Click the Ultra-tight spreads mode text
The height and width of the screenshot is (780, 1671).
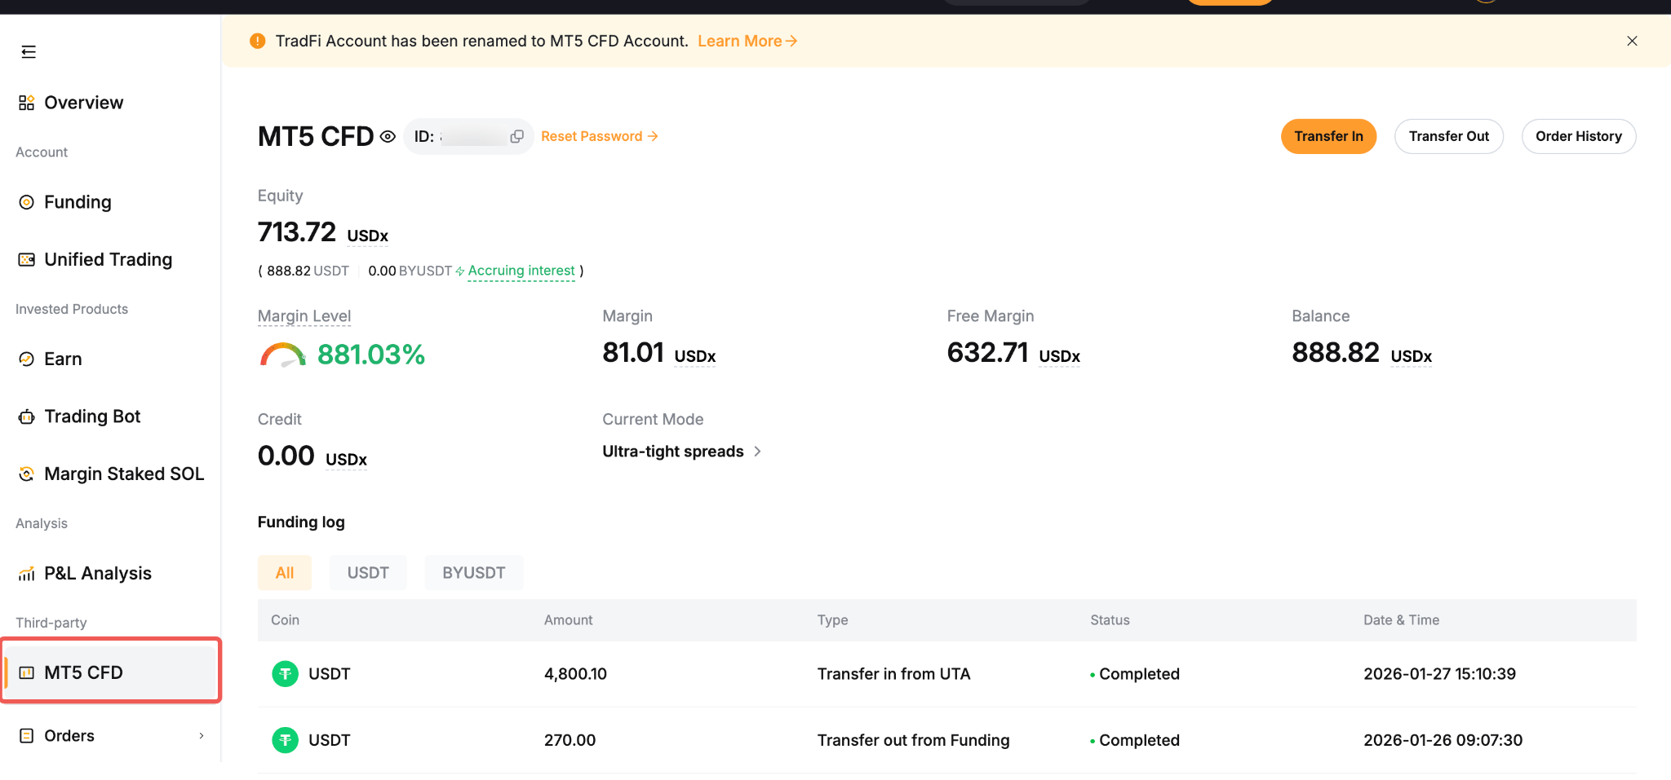673,452
